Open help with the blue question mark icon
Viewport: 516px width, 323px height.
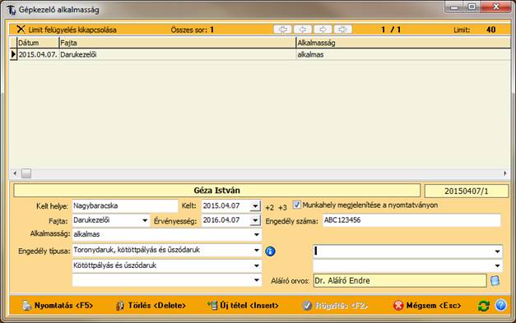click(501, 305)
